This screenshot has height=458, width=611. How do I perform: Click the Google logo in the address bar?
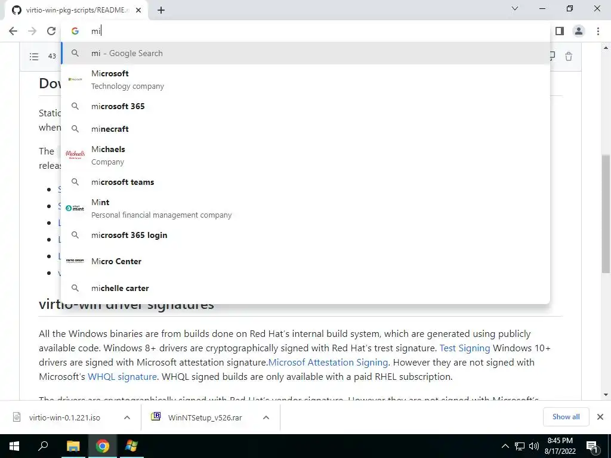[x=75, y=31]
